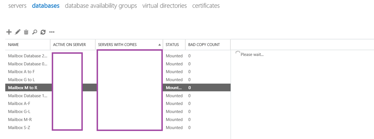Click the databases tab
This screenshot has width=374, height=139.
pyautogui.click(x=46, y=6)
